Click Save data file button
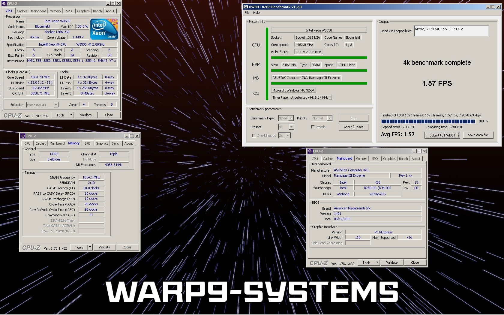 tap(478, 135)
